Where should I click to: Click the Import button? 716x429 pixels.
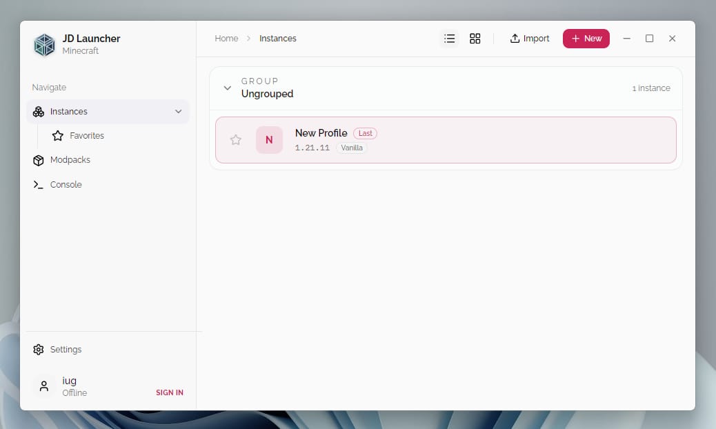click(530, 39)
